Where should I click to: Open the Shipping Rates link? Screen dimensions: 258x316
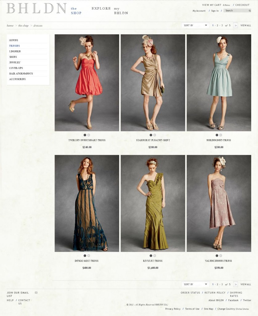click(x=236, y=294)
